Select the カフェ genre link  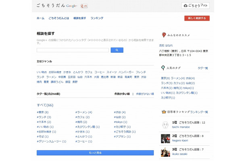(89, 72)
